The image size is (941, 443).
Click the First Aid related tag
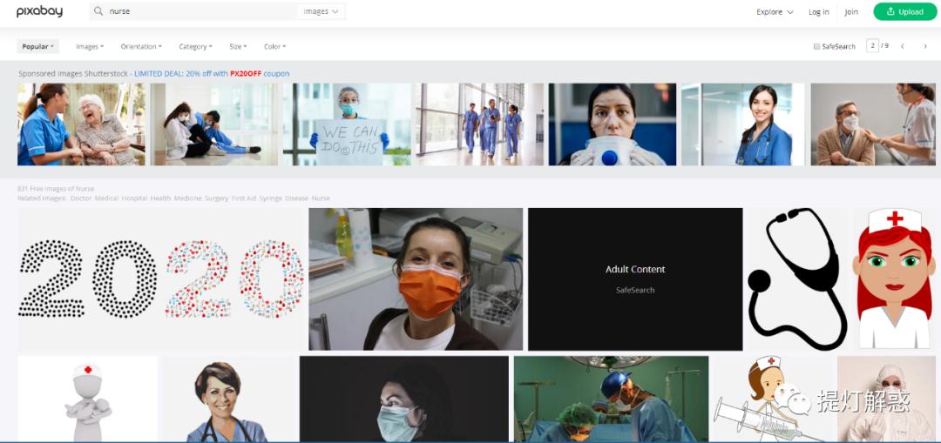click(244, 198)
